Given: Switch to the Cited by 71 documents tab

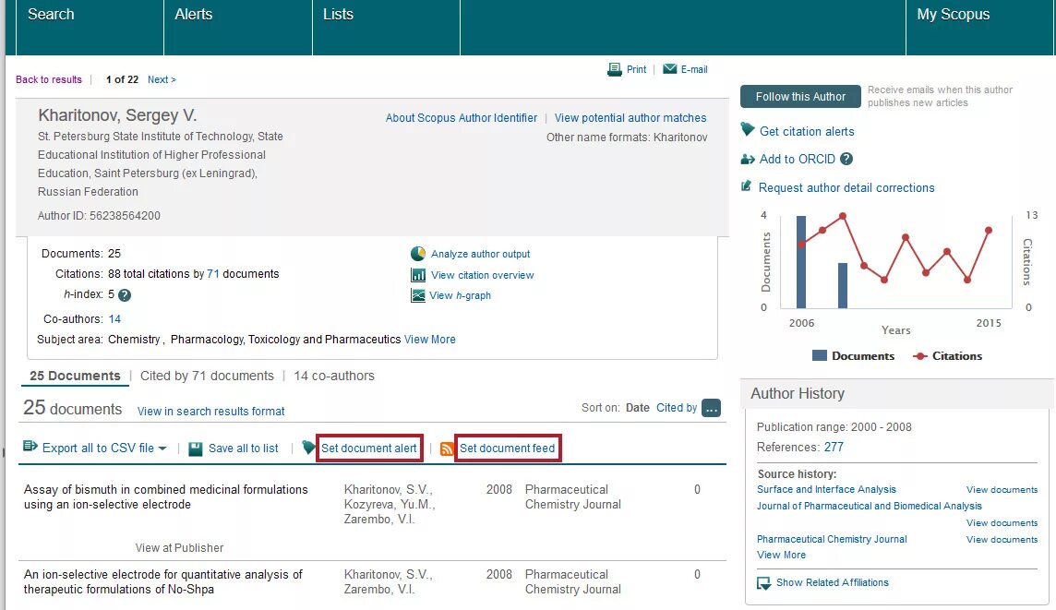Looking at the screenshot, I should point(207,376).
